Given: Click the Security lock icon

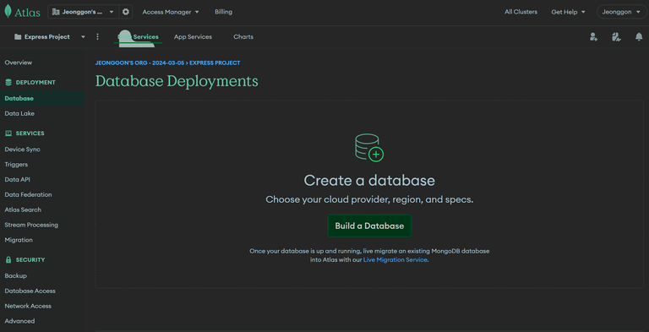Looking at the screenshot, I should point(8,260).
